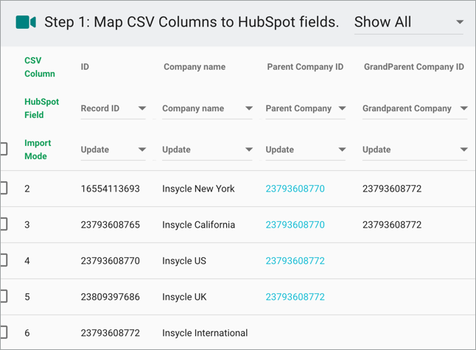Viewport: 476px width, 350px height.
Task: Click the Insycle US company name
Action: pyautogui.click(x=184, y=261)
